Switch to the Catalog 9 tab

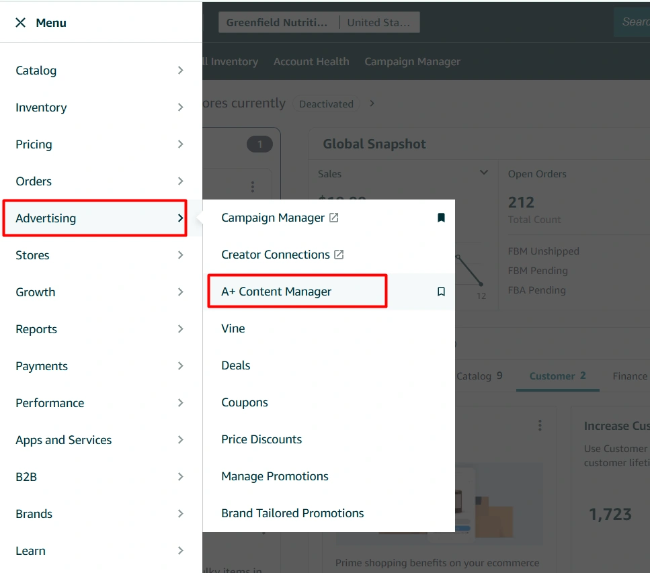point(479,376)
